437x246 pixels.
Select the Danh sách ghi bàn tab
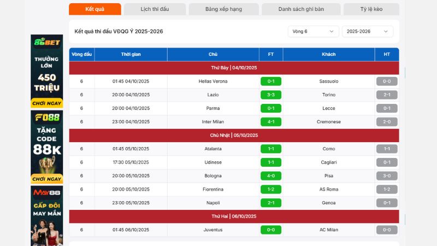coord(300,9)
